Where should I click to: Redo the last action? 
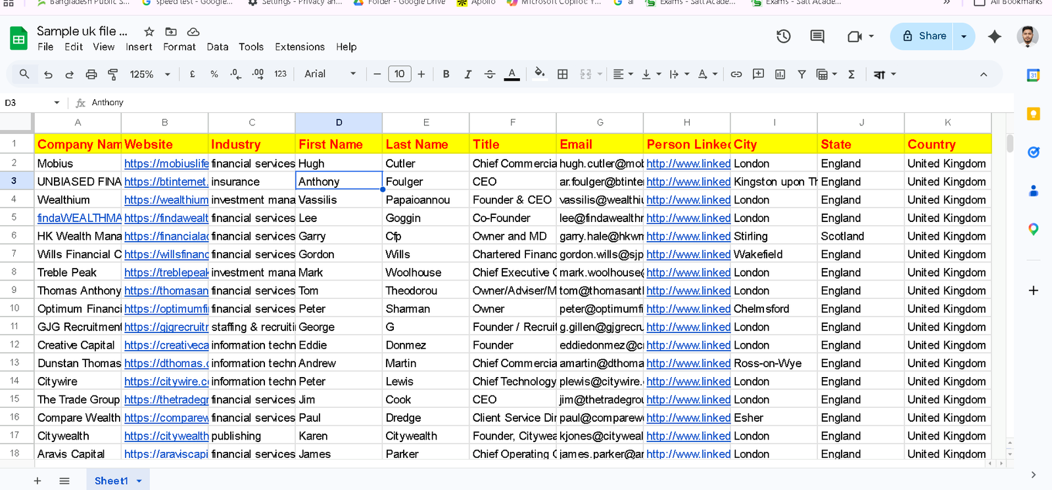(x=69, y=74)
